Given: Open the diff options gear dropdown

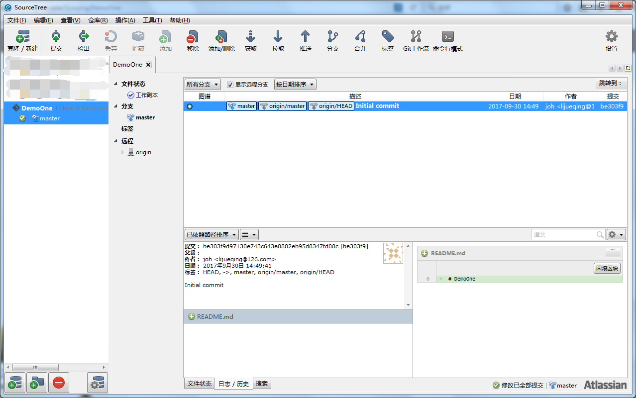Looking at the screenshot, I should pos(616,234).
